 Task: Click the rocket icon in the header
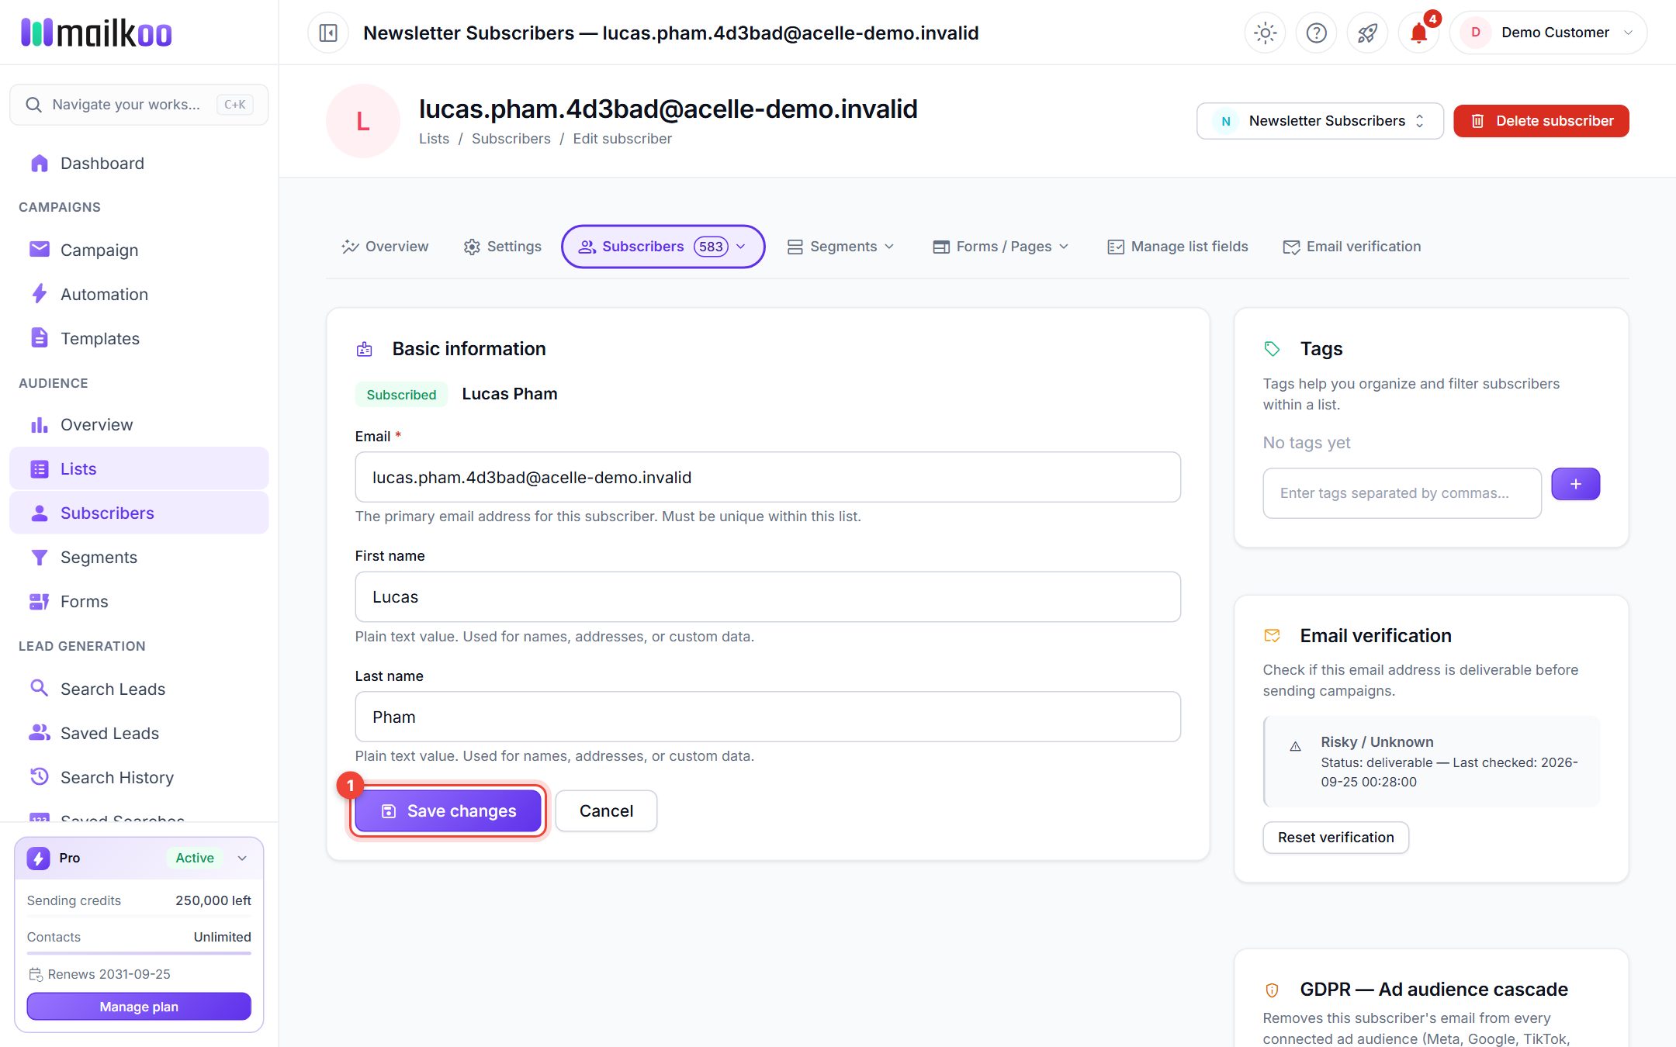click(1367, 33)
